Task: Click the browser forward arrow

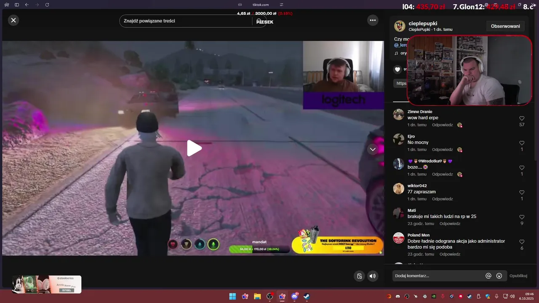Action: (x=37, y=5)
